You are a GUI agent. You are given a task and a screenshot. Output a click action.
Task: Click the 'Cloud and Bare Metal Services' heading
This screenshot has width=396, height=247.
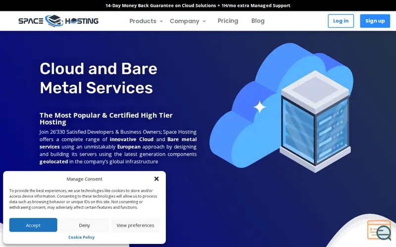click(99, 78)
